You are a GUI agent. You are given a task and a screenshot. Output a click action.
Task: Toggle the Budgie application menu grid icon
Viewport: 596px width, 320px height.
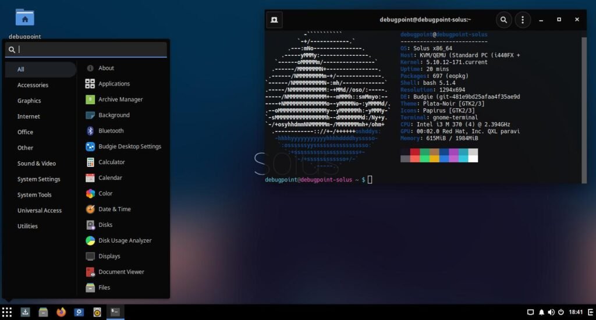[x=7, y=312]
